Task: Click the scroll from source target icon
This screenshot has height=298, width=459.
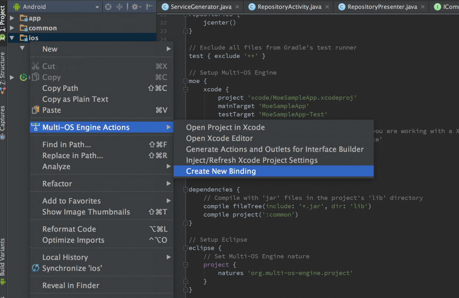Action: (x=108, y=7)
